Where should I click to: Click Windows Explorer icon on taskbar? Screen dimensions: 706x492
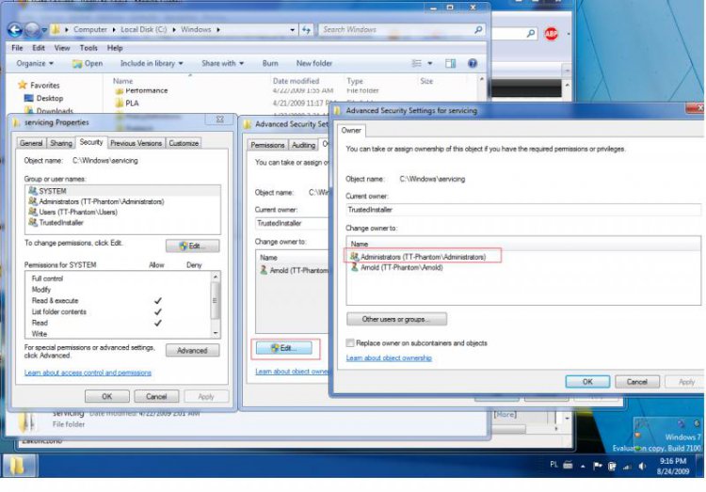19,466
